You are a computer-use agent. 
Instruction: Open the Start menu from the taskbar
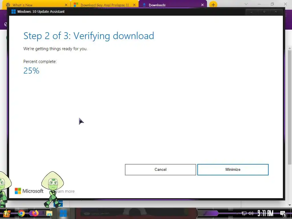coord(7,213)
